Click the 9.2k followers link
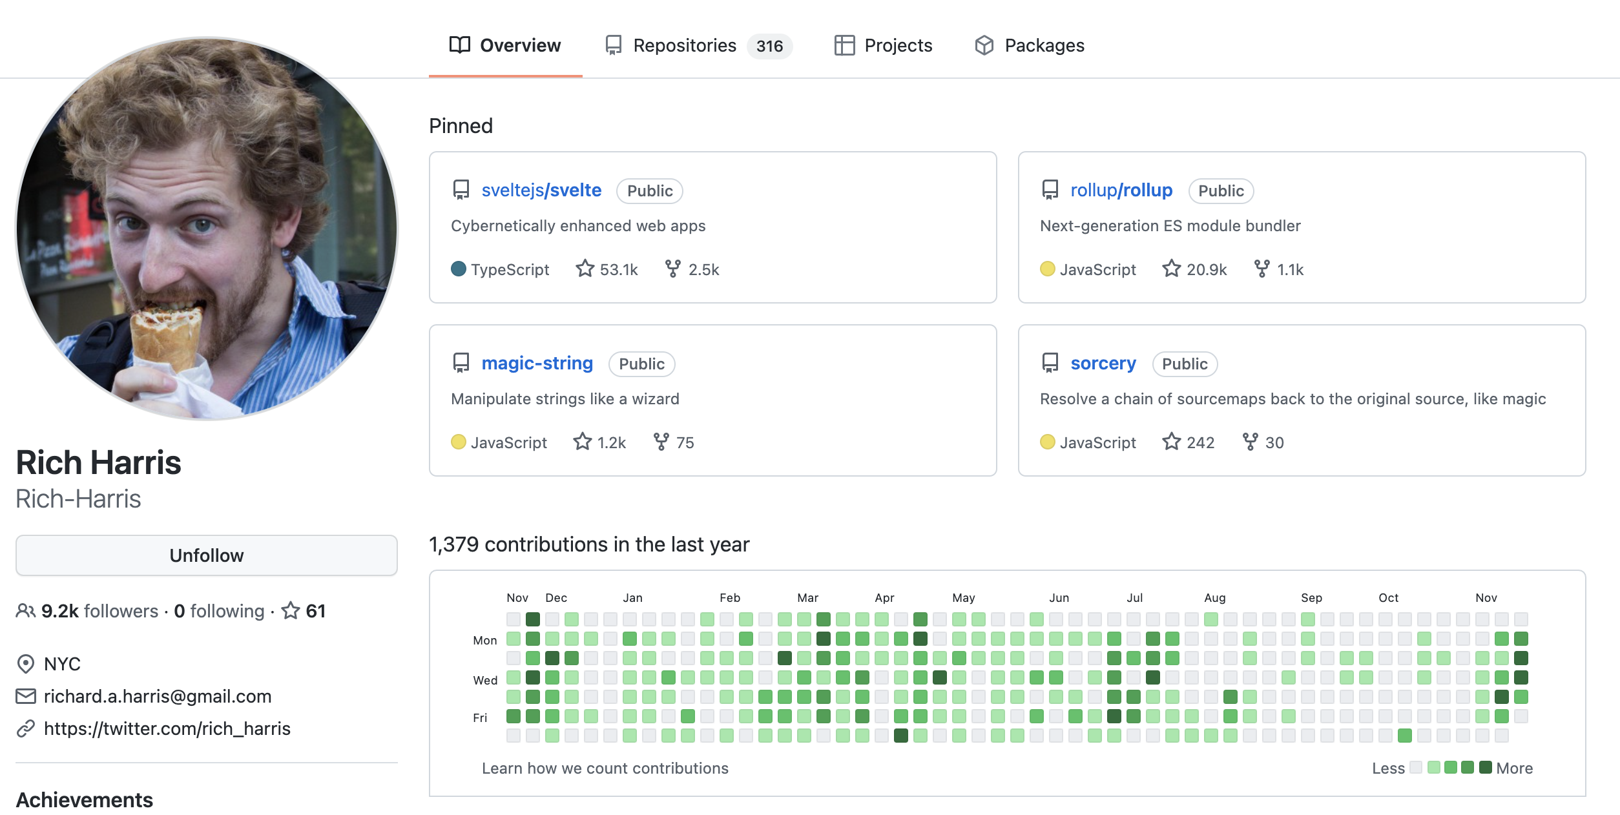 point(99,611)
